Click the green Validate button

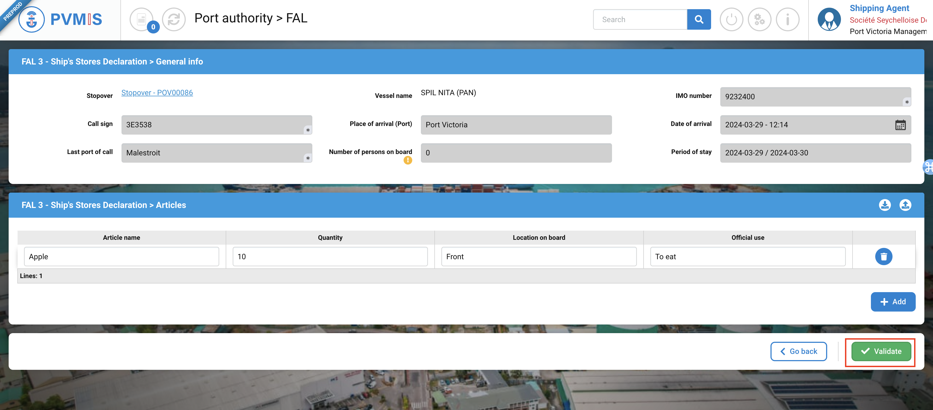click(881, 351)
